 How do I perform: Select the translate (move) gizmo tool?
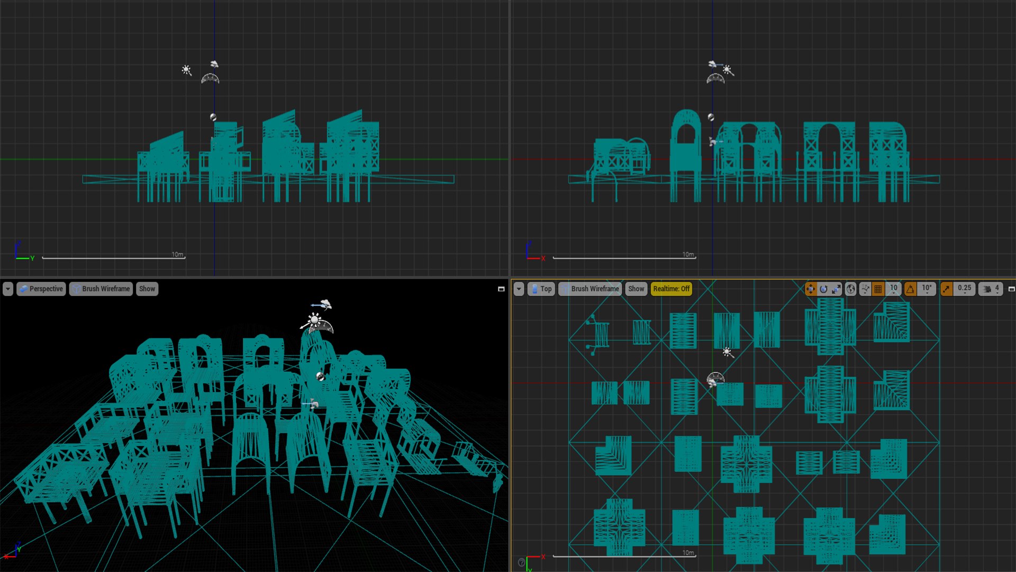click(x=811, y=289)
